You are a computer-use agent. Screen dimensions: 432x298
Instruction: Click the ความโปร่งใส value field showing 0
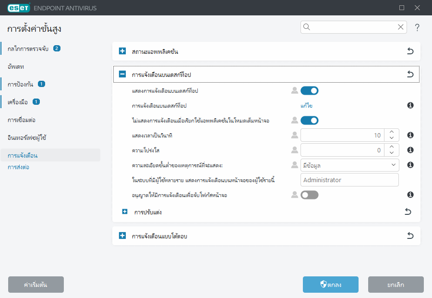[342, 150]
